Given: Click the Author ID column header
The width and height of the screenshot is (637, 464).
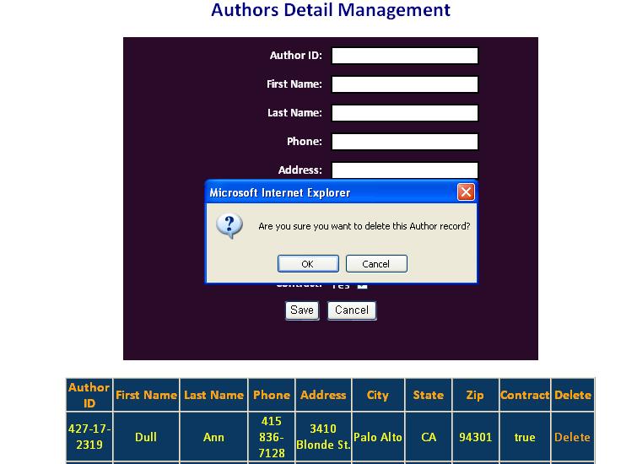Looking at the screenshot, I should click(89, 395).
